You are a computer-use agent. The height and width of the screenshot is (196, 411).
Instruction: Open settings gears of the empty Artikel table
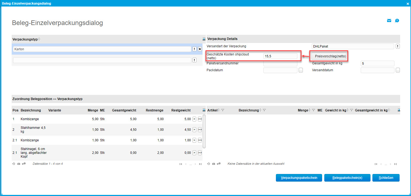point(219,164)
